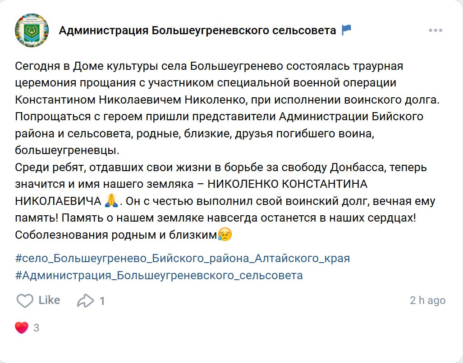Click the word "большеугреневцы." in the post

tap(67, 150)
